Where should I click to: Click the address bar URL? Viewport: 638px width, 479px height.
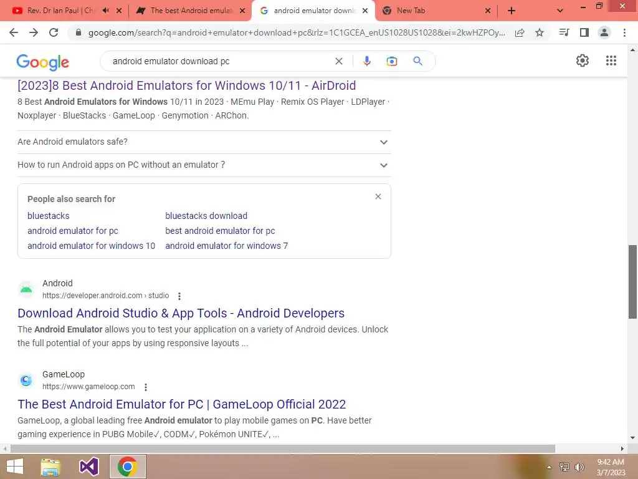point(297,32)
